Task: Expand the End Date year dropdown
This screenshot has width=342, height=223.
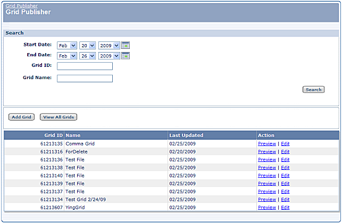Action: 109,56
